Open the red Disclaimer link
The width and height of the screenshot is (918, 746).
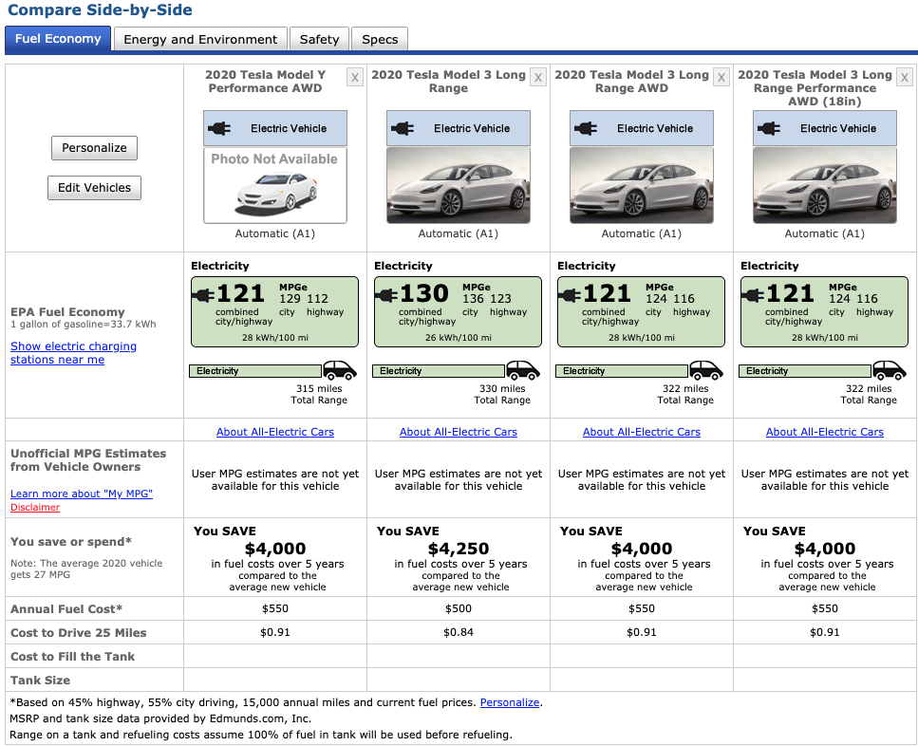(35, 507)
